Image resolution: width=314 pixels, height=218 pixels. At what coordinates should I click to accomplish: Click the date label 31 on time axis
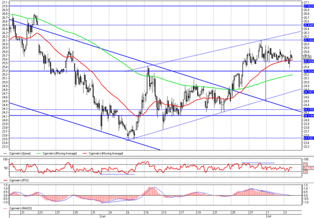[94, 212]
